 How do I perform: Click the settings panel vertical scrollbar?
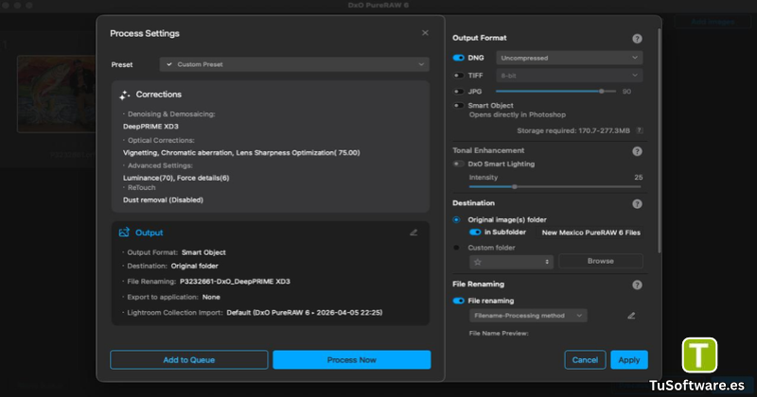tap(659, 140)
